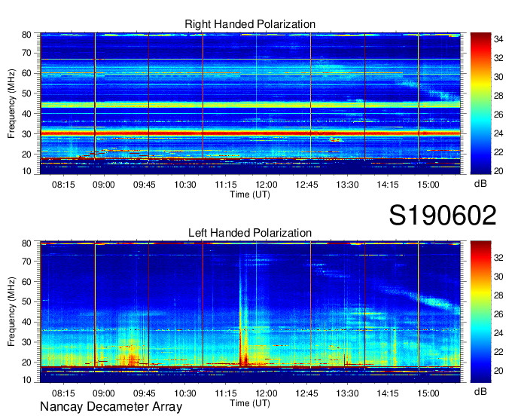Click the Right Handed Polarization plot title

click(250, 24)
